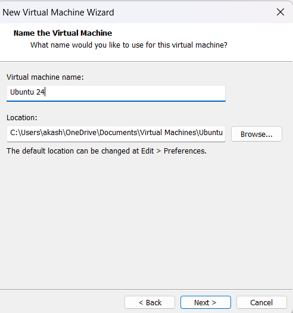Continue the wizard with Next >
293x313 pixels.
click(x=205, y=302)
